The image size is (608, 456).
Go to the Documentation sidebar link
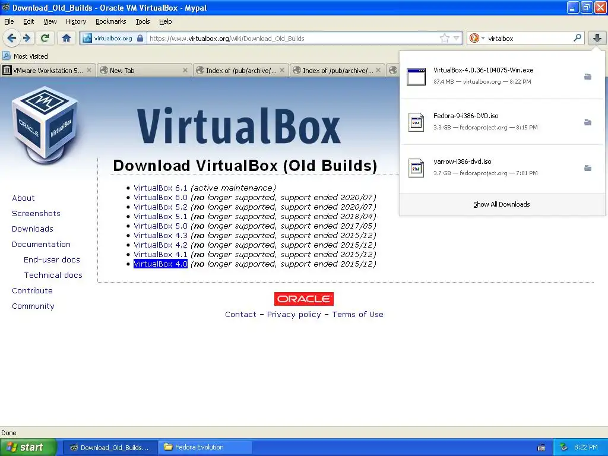click(x=41, y=244)
